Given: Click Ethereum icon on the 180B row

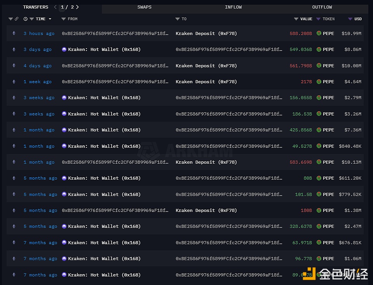Looking at the screenshot, I should [14, 210].
